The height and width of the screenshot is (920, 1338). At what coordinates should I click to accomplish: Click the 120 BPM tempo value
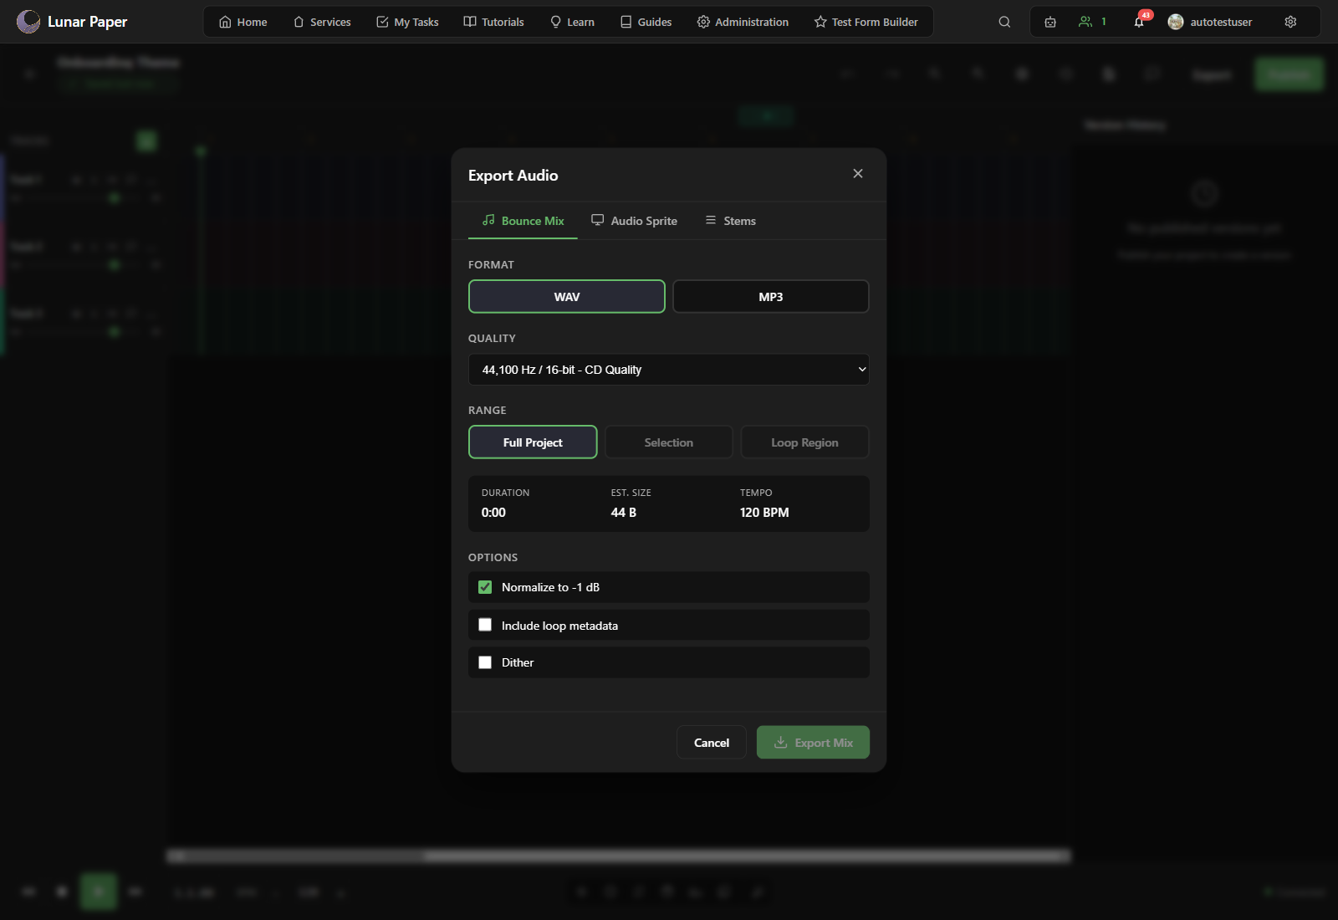click(x=764, y=513)
